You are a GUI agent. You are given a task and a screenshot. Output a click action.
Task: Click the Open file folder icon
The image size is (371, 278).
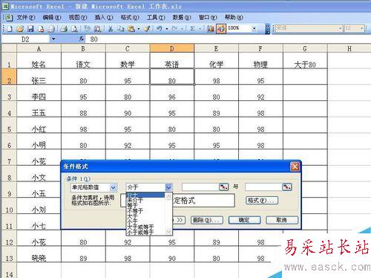[x=20, y=29]
